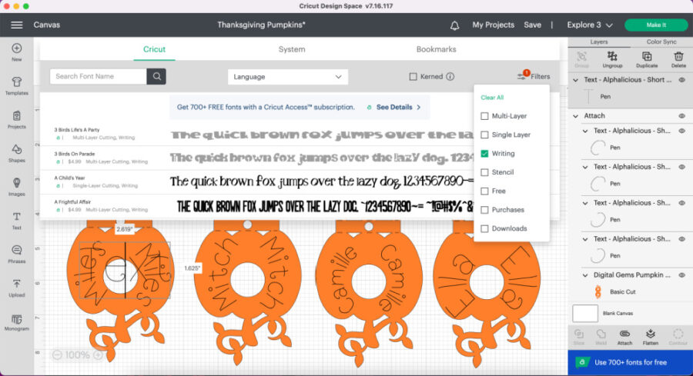Switch to the System fonts tab
The width and height of the screenshot is (693, 376).
292,49
